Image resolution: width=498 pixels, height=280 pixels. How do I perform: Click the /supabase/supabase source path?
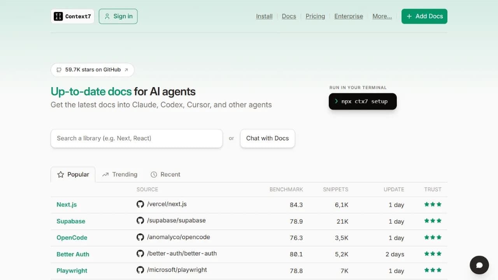pyautogui.click(x=176, y=220)
